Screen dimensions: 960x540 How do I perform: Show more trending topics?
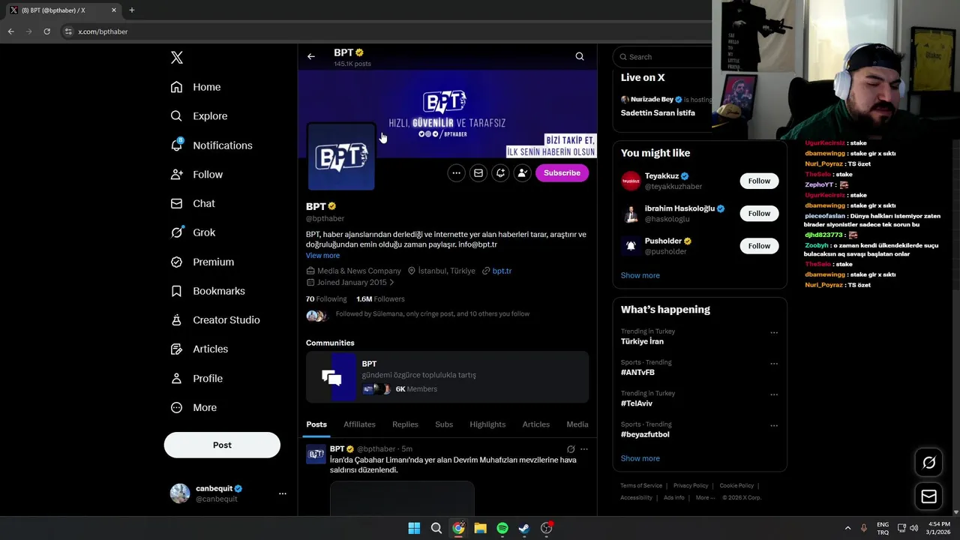(640, 458)
